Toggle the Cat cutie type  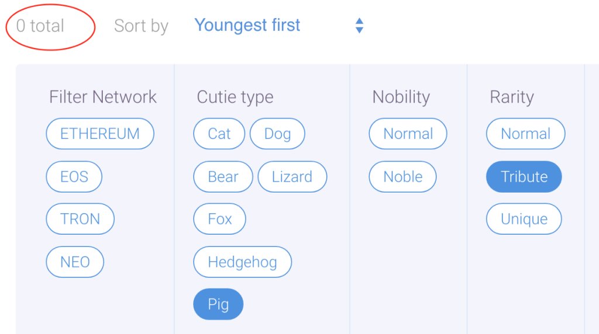[x=219, y=134]
